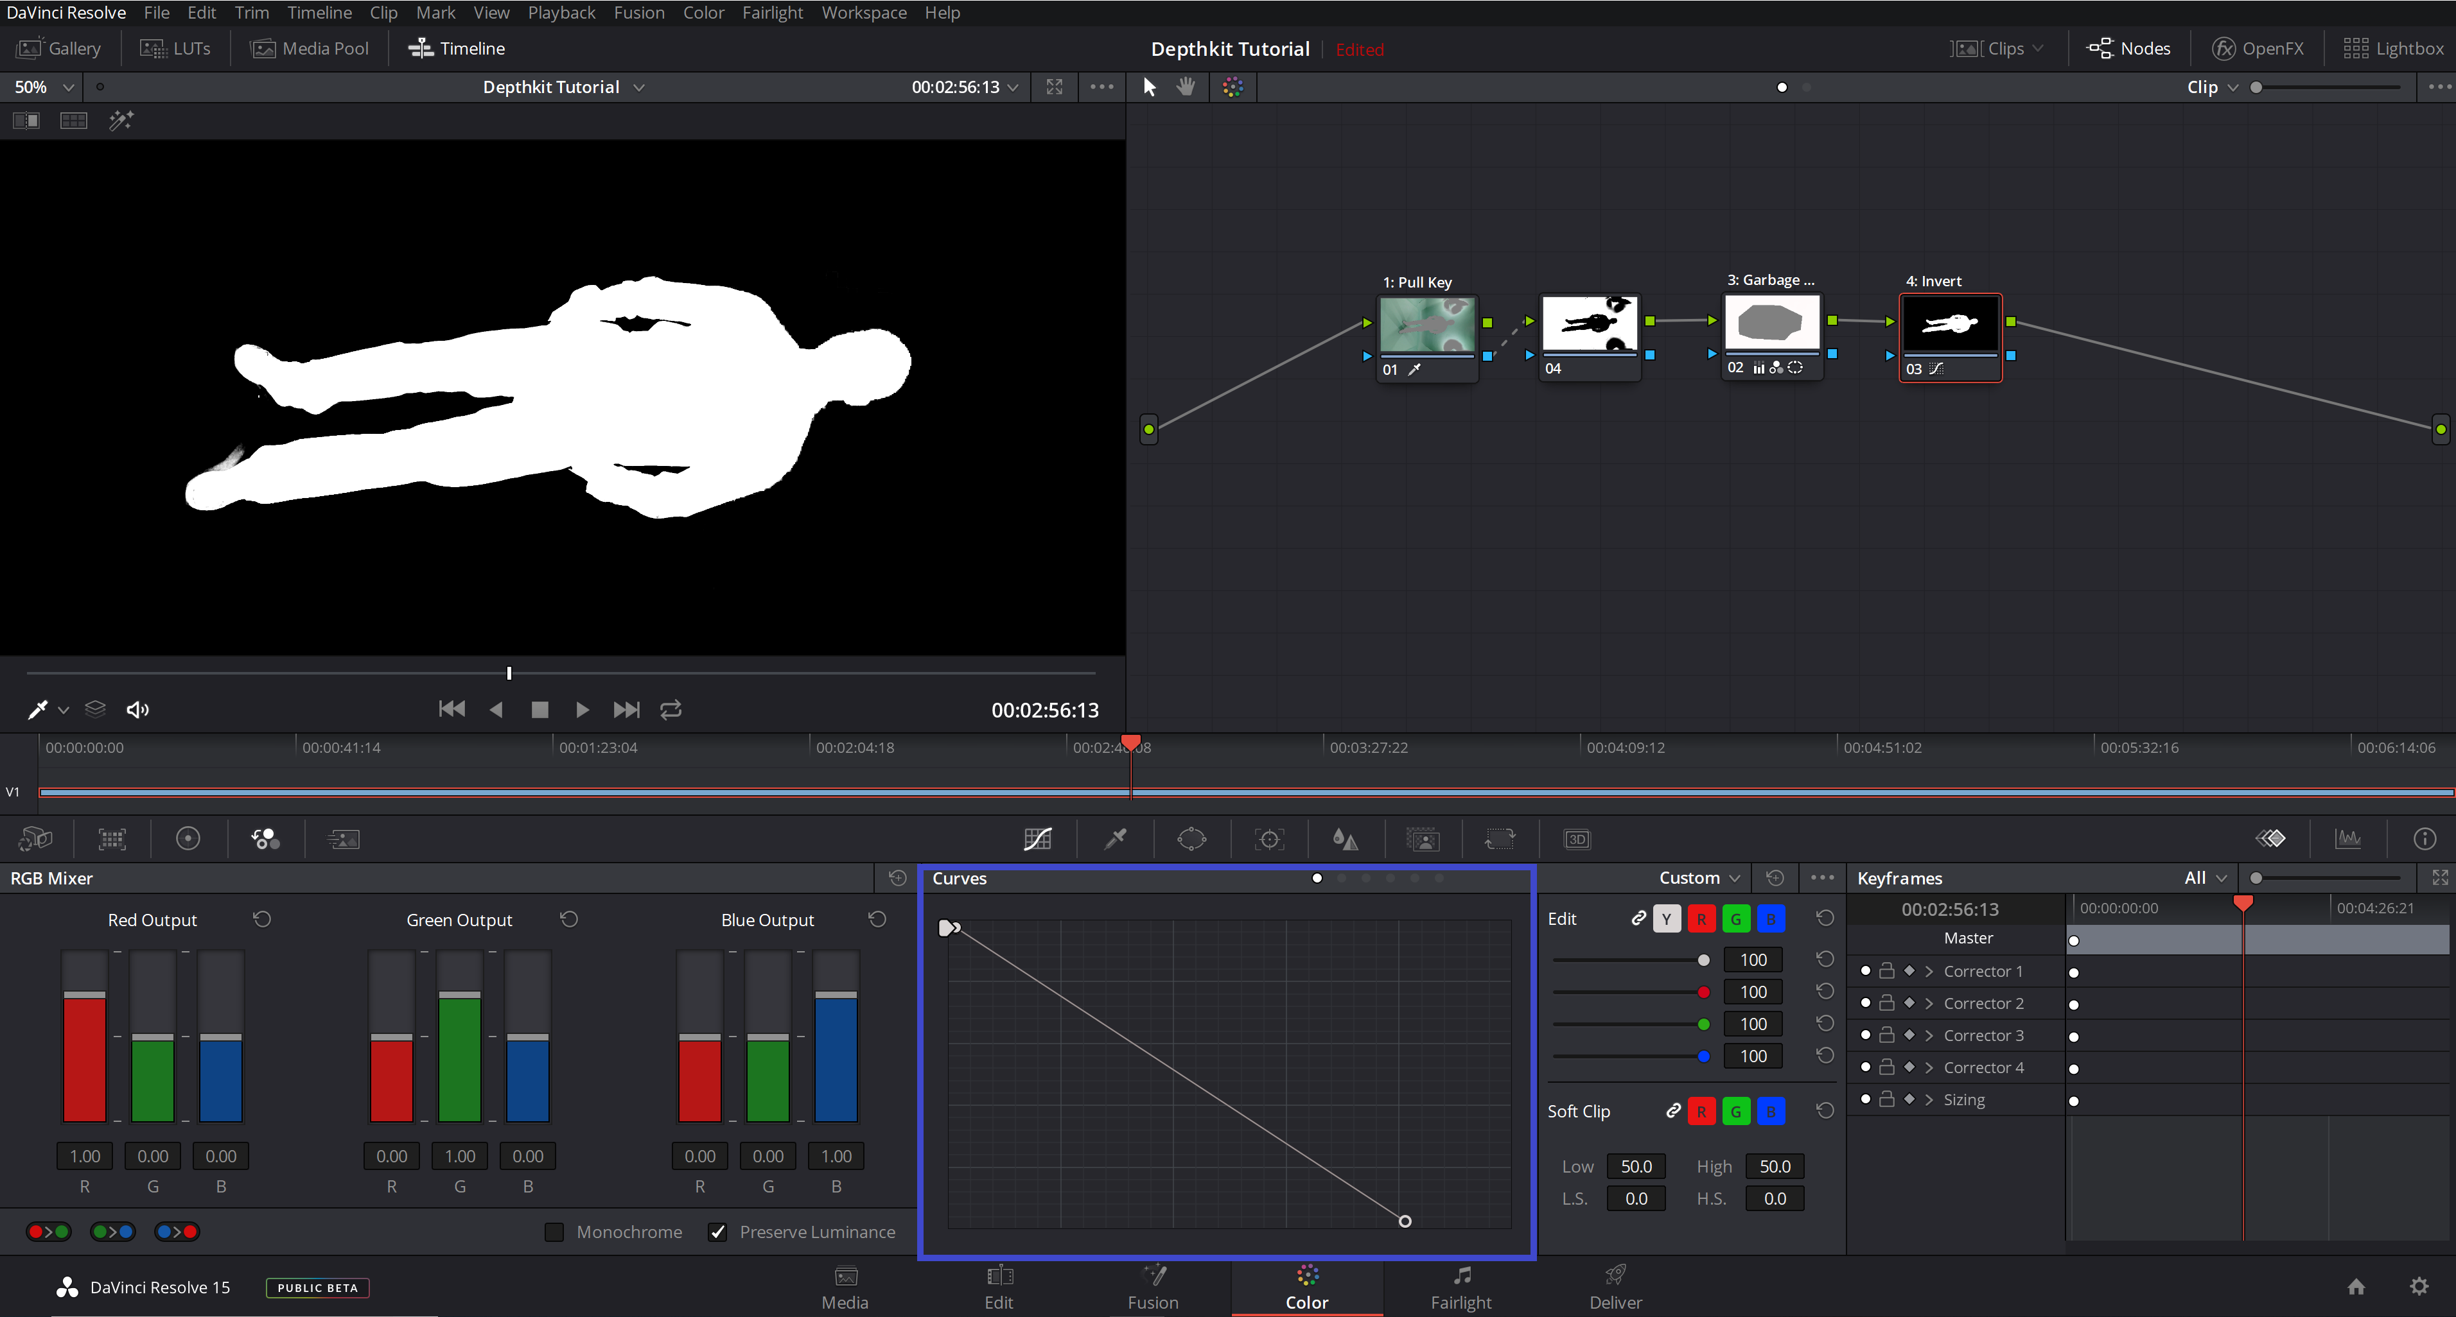This screenshot has width=2456, height=1317.
Task: Mute the viewer audio speaker icon
Action: (137, 710)
